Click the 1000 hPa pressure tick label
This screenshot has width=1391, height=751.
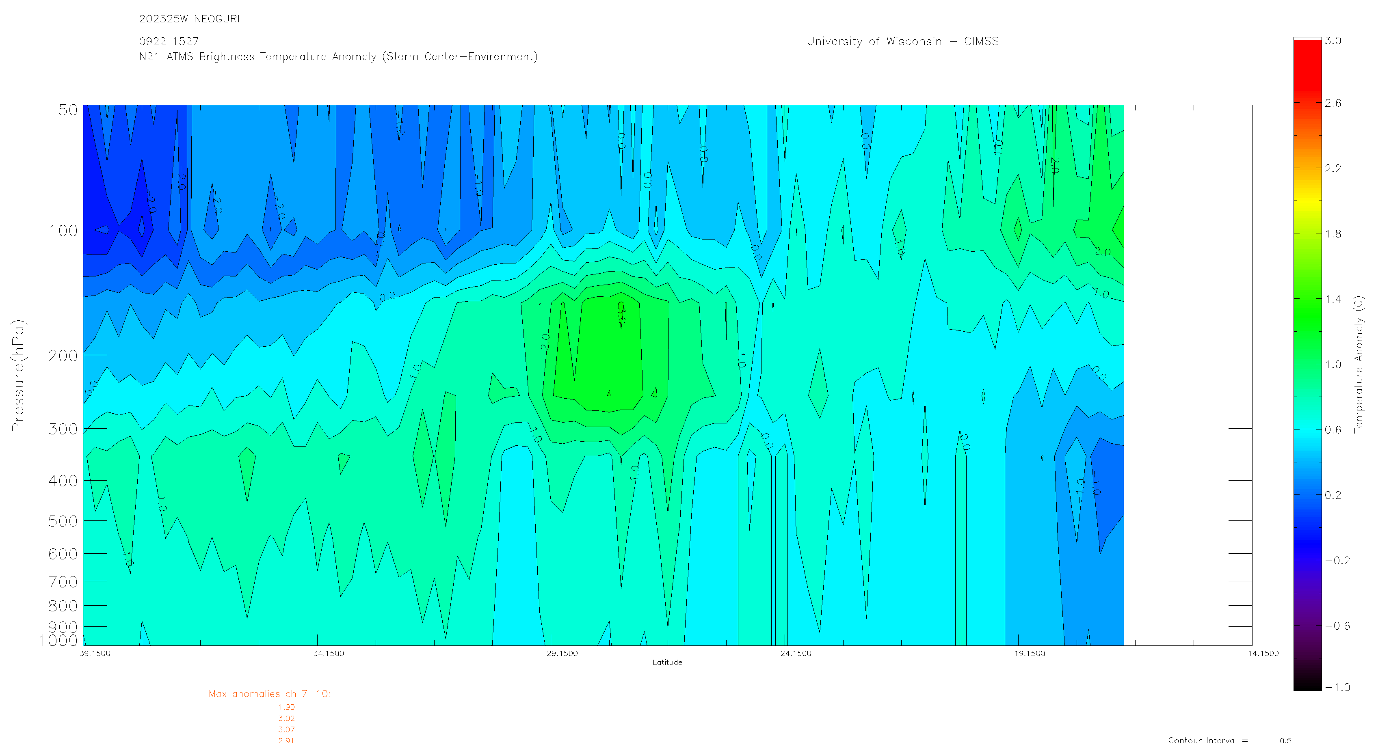58,640
